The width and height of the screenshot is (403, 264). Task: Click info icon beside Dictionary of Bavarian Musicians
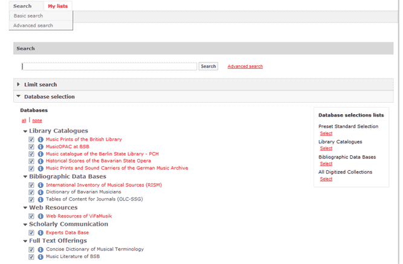coord(40,192)
